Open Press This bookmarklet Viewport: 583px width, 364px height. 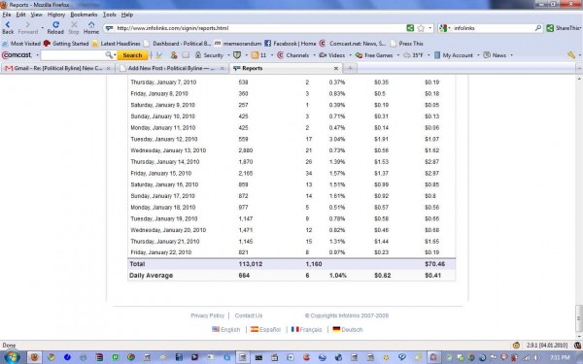[407, 44]
